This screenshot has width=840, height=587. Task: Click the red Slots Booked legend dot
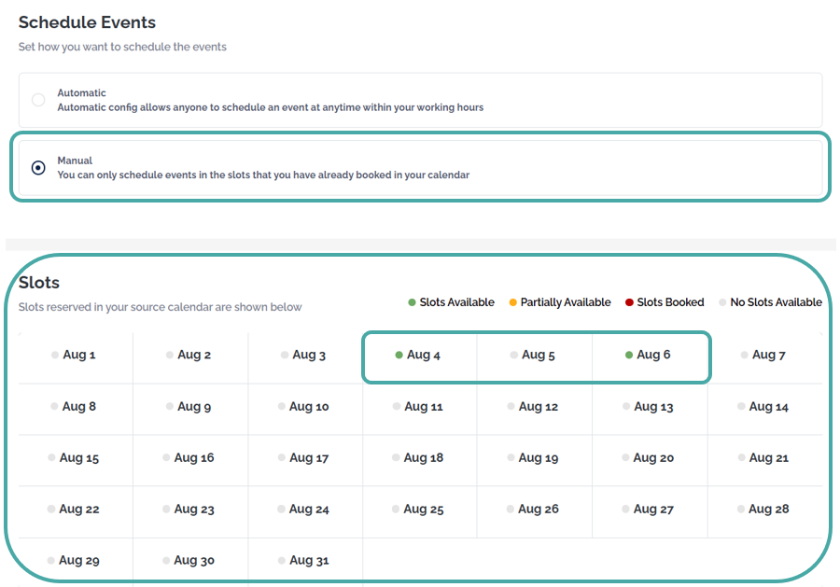629,302
